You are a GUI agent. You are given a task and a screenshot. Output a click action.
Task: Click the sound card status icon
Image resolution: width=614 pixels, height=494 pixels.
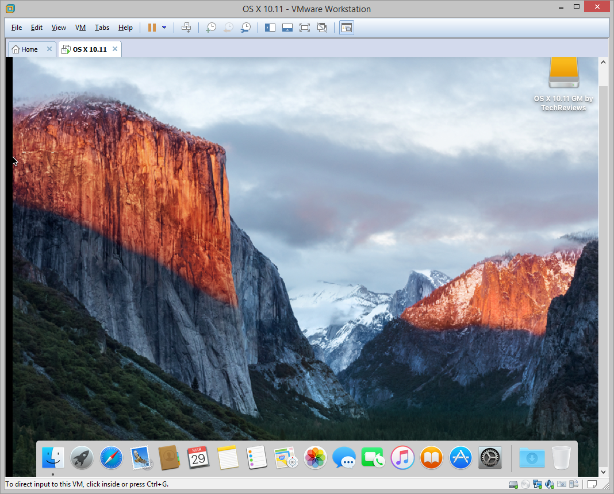coord(550,485)
